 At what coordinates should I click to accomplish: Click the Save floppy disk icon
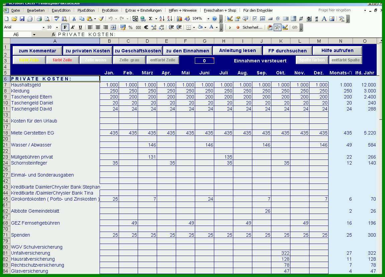(22, 19)
